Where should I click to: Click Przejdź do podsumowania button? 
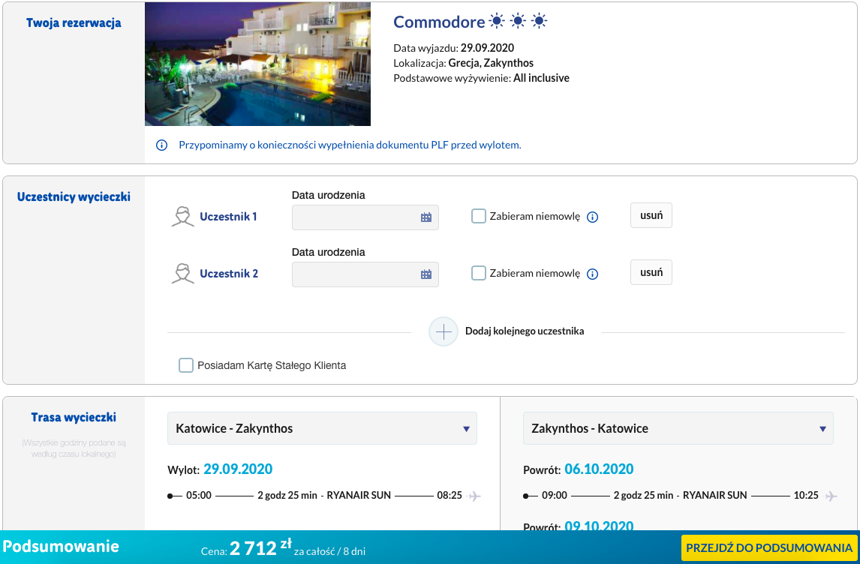(769, 547)
